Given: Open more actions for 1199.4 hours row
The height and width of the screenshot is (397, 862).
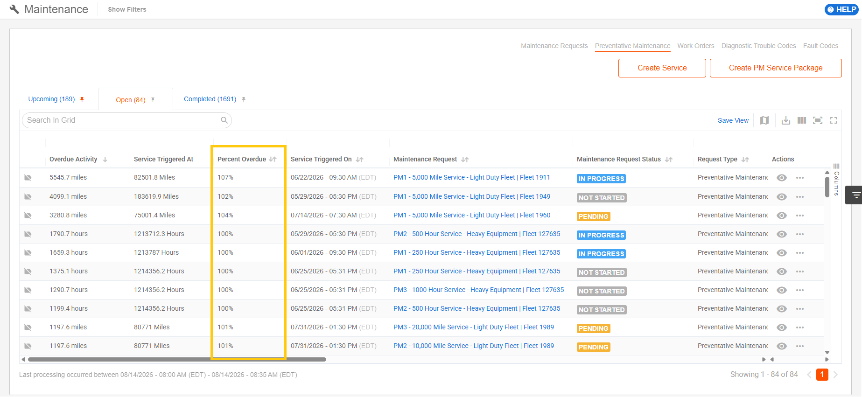Looking at the screenshot, I should coord(800,309).
